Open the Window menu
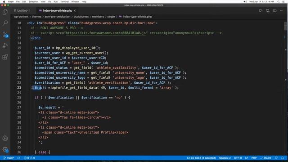 75,2
